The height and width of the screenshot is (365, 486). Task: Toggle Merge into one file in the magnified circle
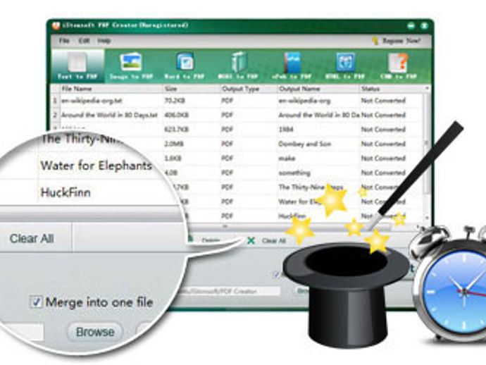click(36, 302)
